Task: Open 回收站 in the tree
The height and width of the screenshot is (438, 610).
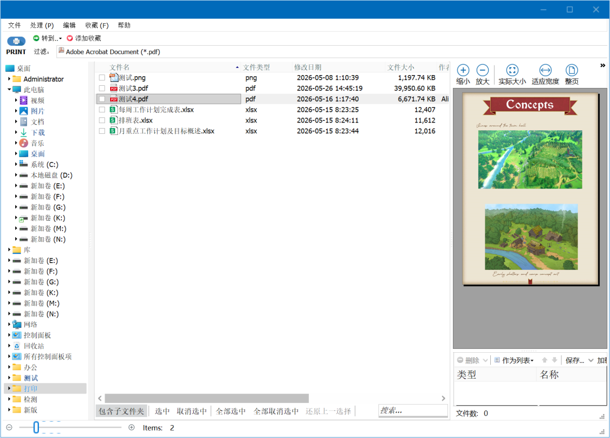Action: 34,346
